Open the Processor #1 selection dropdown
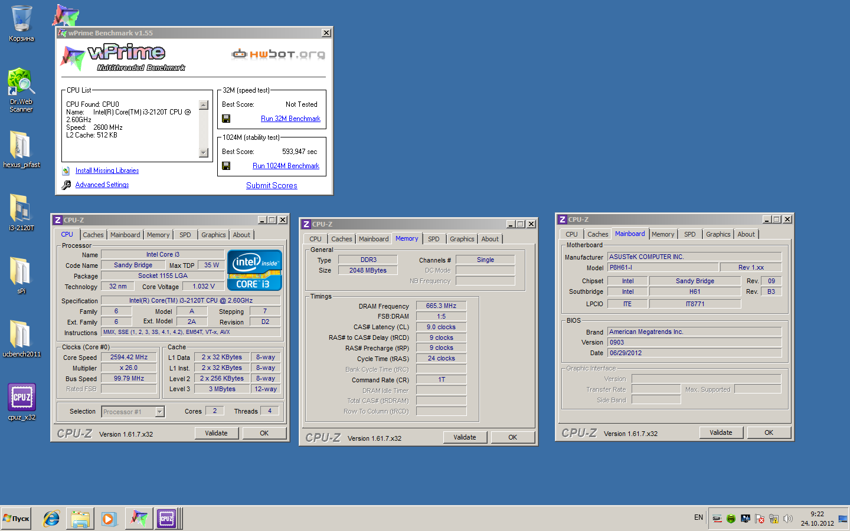Image resolution: width=850 pixels, height=531 pixels. click(159, 412)
